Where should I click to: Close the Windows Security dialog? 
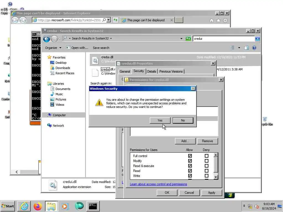pyautogui.click(x=193, y=89)
